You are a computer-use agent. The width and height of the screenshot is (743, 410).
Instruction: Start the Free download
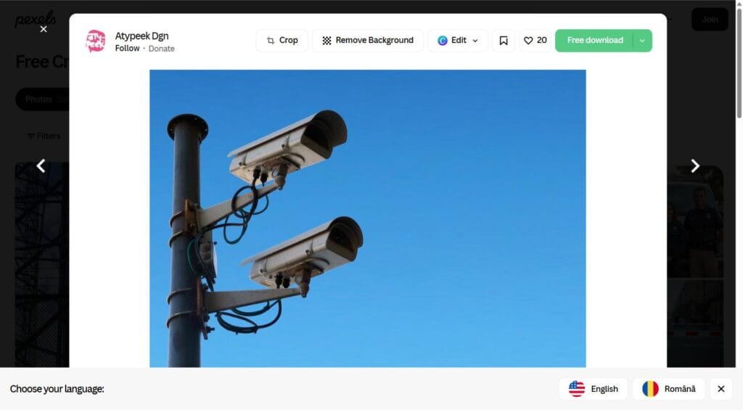(594, 41)
